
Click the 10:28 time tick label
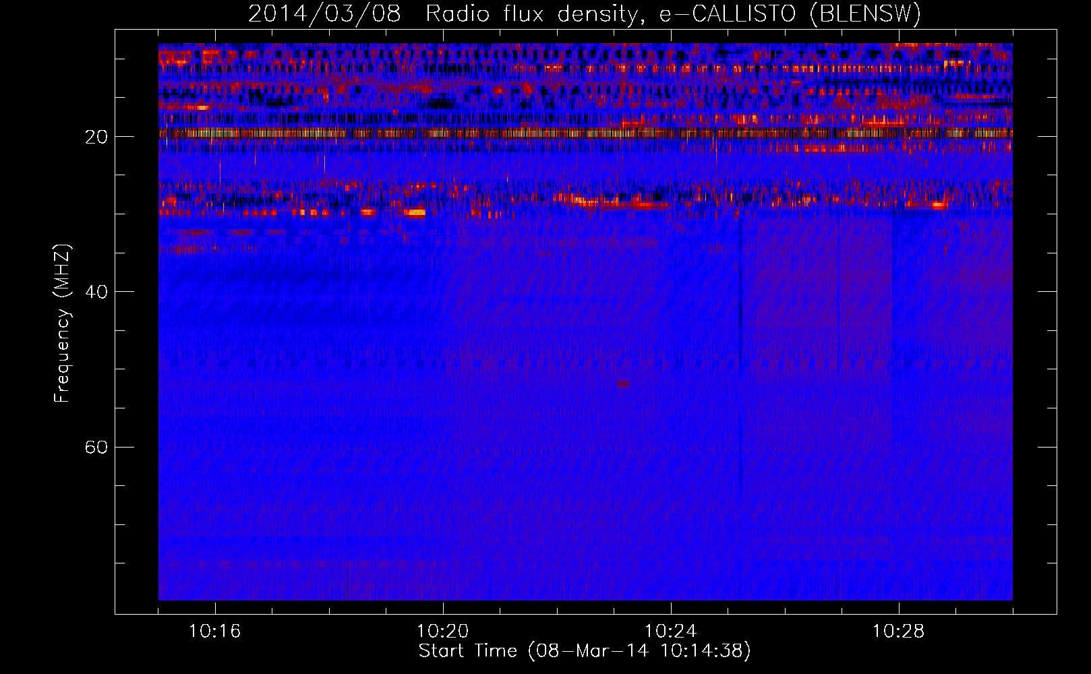899,632
